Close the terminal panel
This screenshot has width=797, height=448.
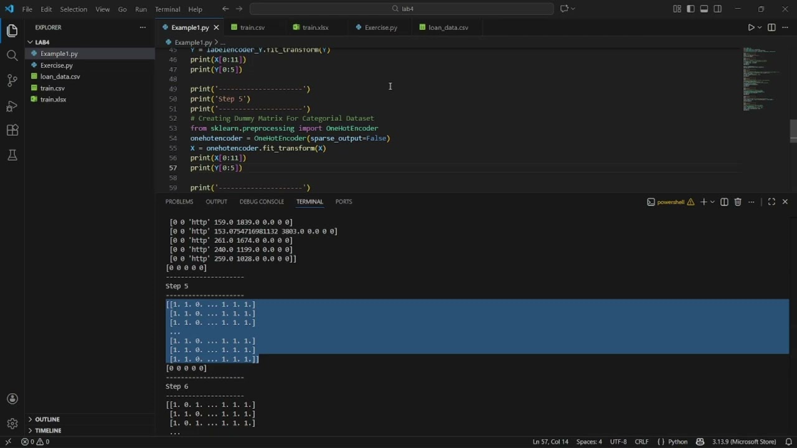(x=785, y=202)
